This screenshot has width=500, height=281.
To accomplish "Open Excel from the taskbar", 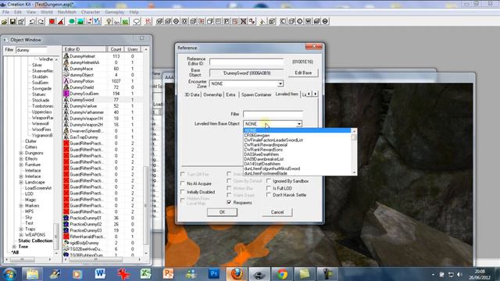I will click(x=145, y=274).
